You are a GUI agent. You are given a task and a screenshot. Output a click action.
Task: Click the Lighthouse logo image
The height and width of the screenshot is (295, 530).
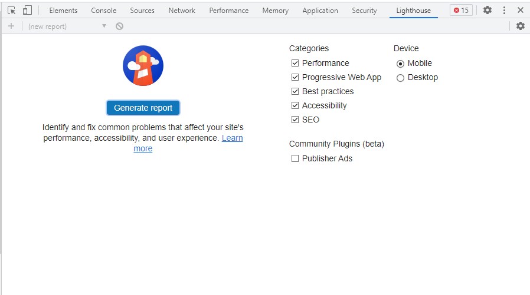(143, 66)
